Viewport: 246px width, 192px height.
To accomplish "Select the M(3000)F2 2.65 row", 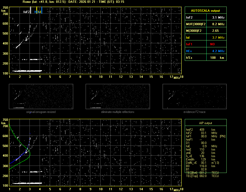I will pos(205,31).
